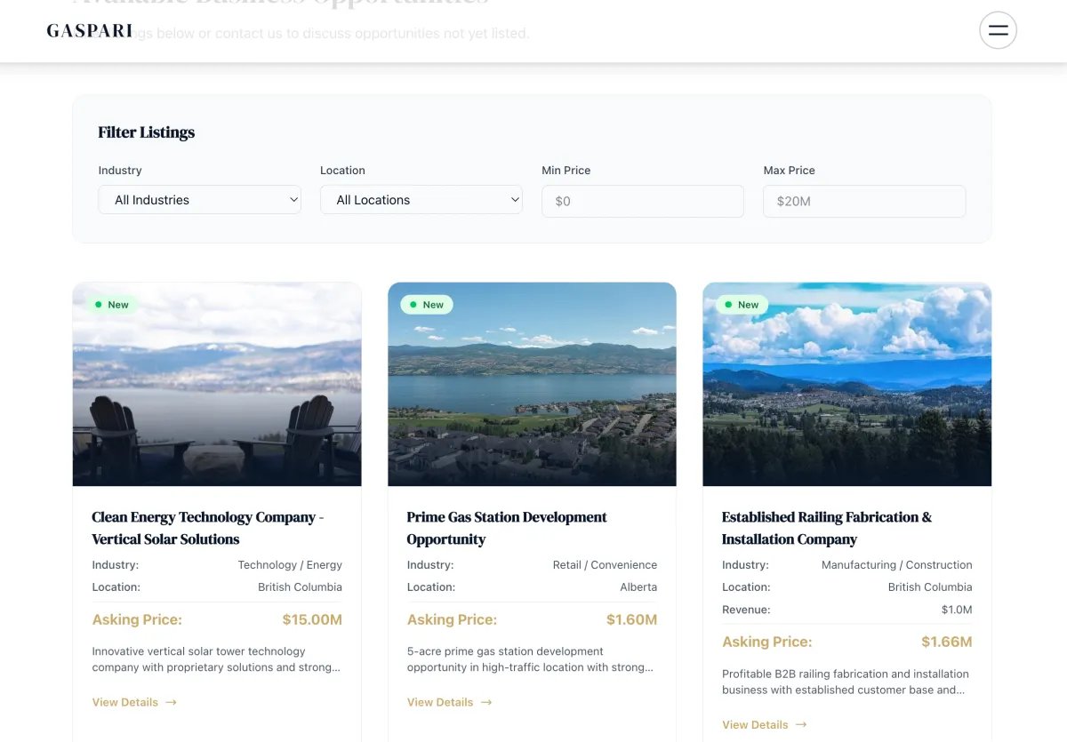The width and height of the screenshot is (1067, 742).
Task: Expand the All Locations dropdown
Action: point(421,200)
